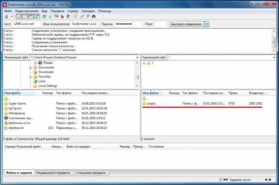Click the reconnect to last server icon

[68, 17]
